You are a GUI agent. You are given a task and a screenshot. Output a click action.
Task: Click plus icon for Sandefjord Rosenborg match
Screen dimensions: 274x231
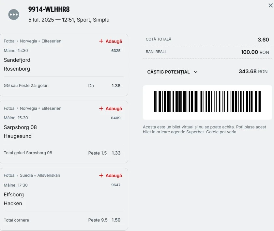pyautogui.click(x=101, y=41)
